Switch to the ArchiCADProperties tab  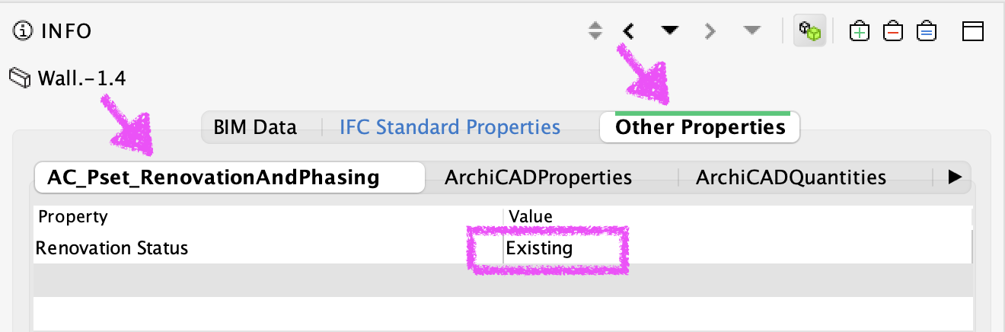pyautogui.click(x=538, y=177)
